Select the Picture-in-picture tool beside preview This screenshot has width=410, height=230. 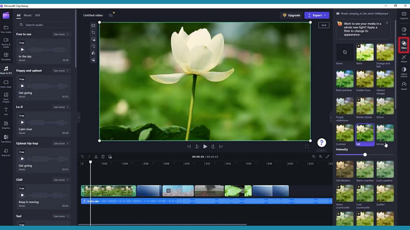(x=94, y=39)
